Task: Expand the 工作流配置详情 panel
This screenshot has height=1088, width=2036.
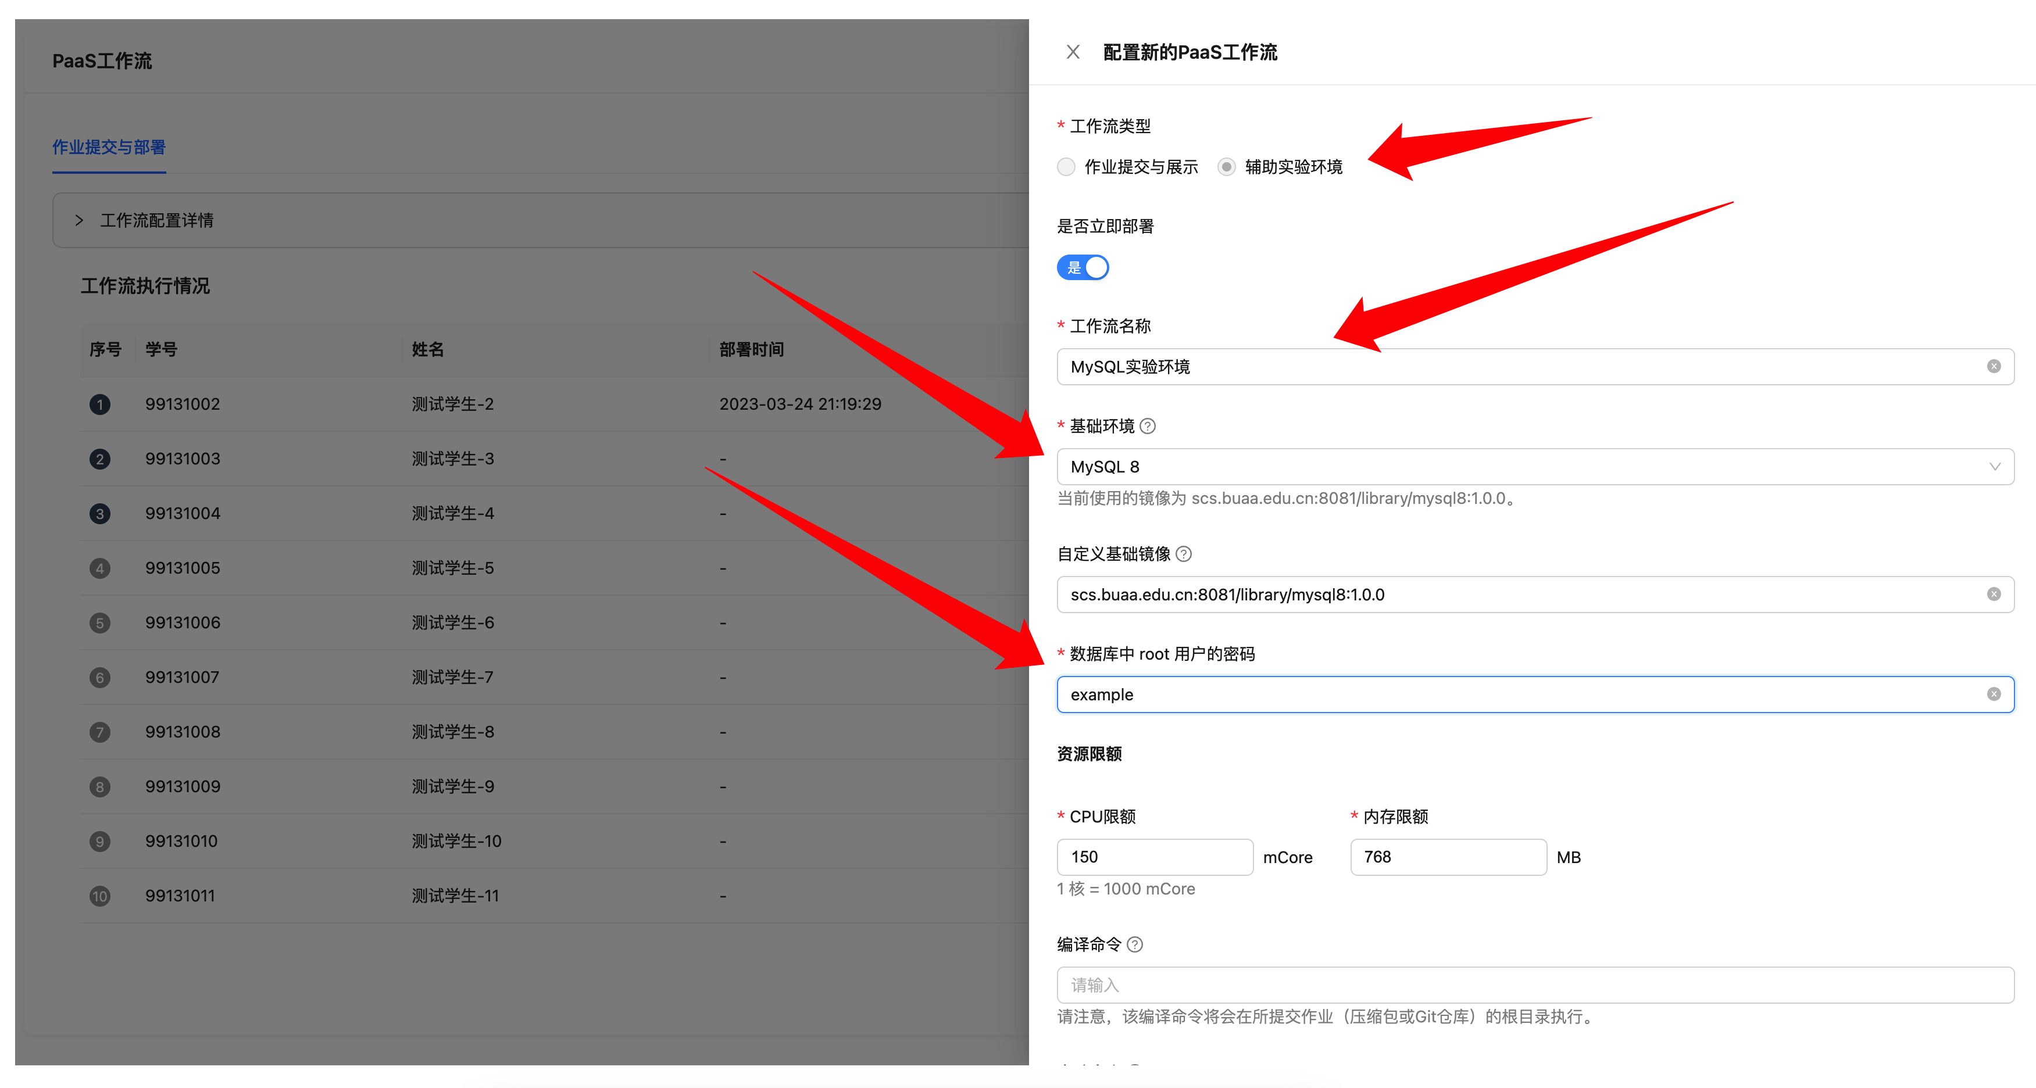Action: 156,220
